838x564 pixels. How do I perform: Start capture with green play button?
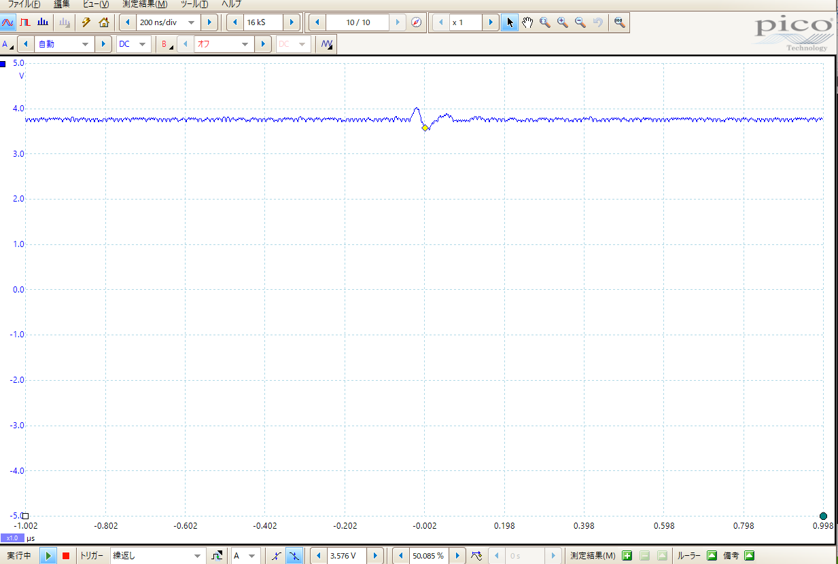pos(48,555)
